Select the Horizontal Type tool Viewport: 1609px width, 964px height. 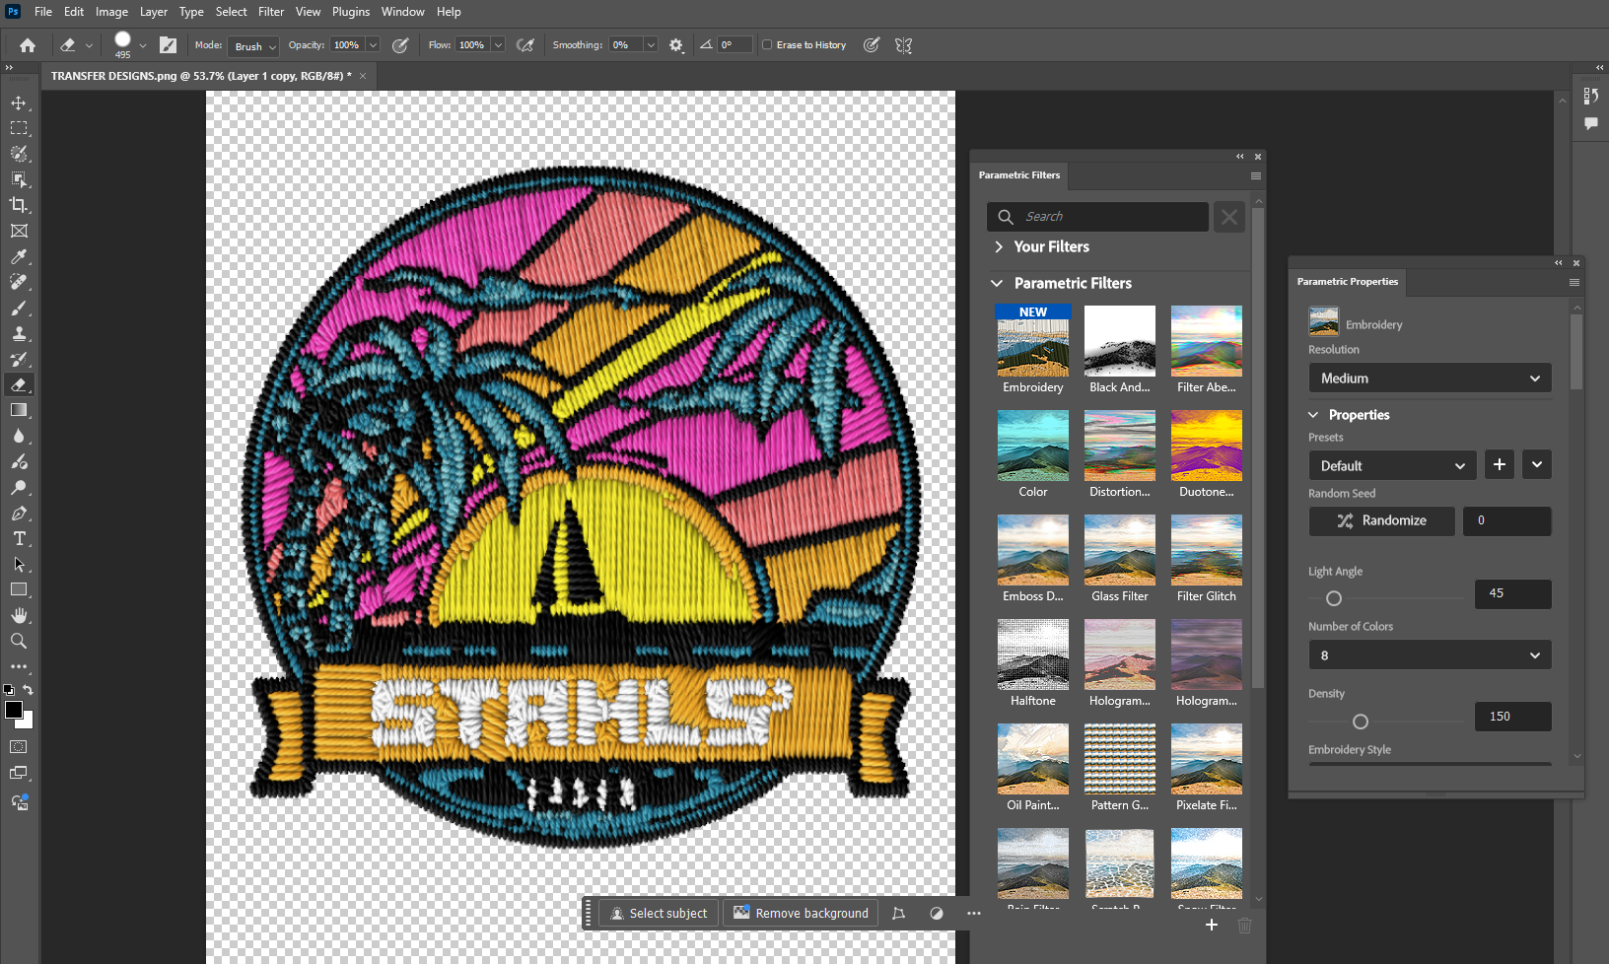click(19, 538)
